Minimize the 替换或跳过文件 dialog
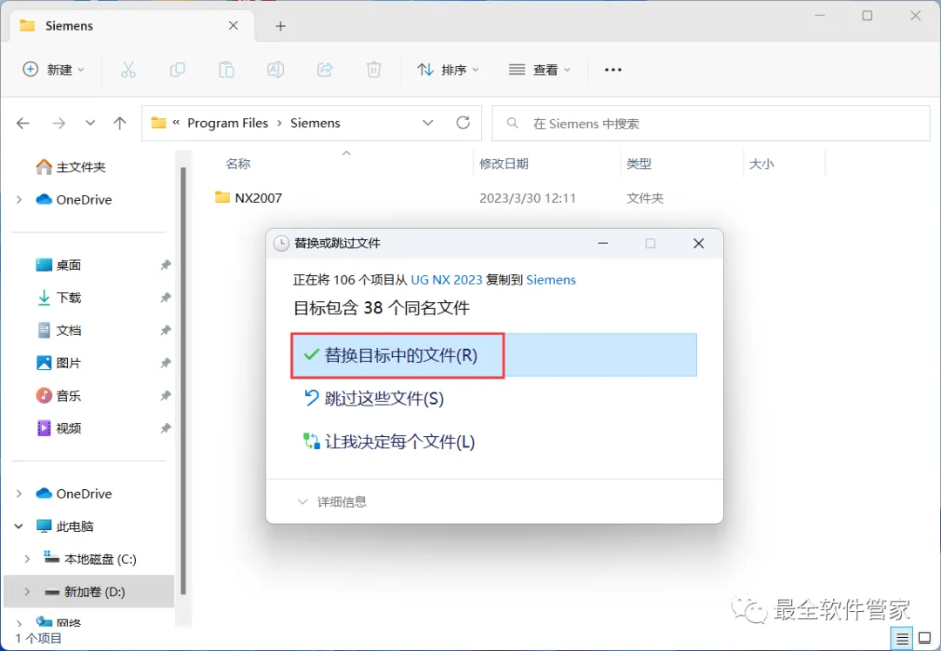This screenshot has width=941, height=651. point(603,244)
